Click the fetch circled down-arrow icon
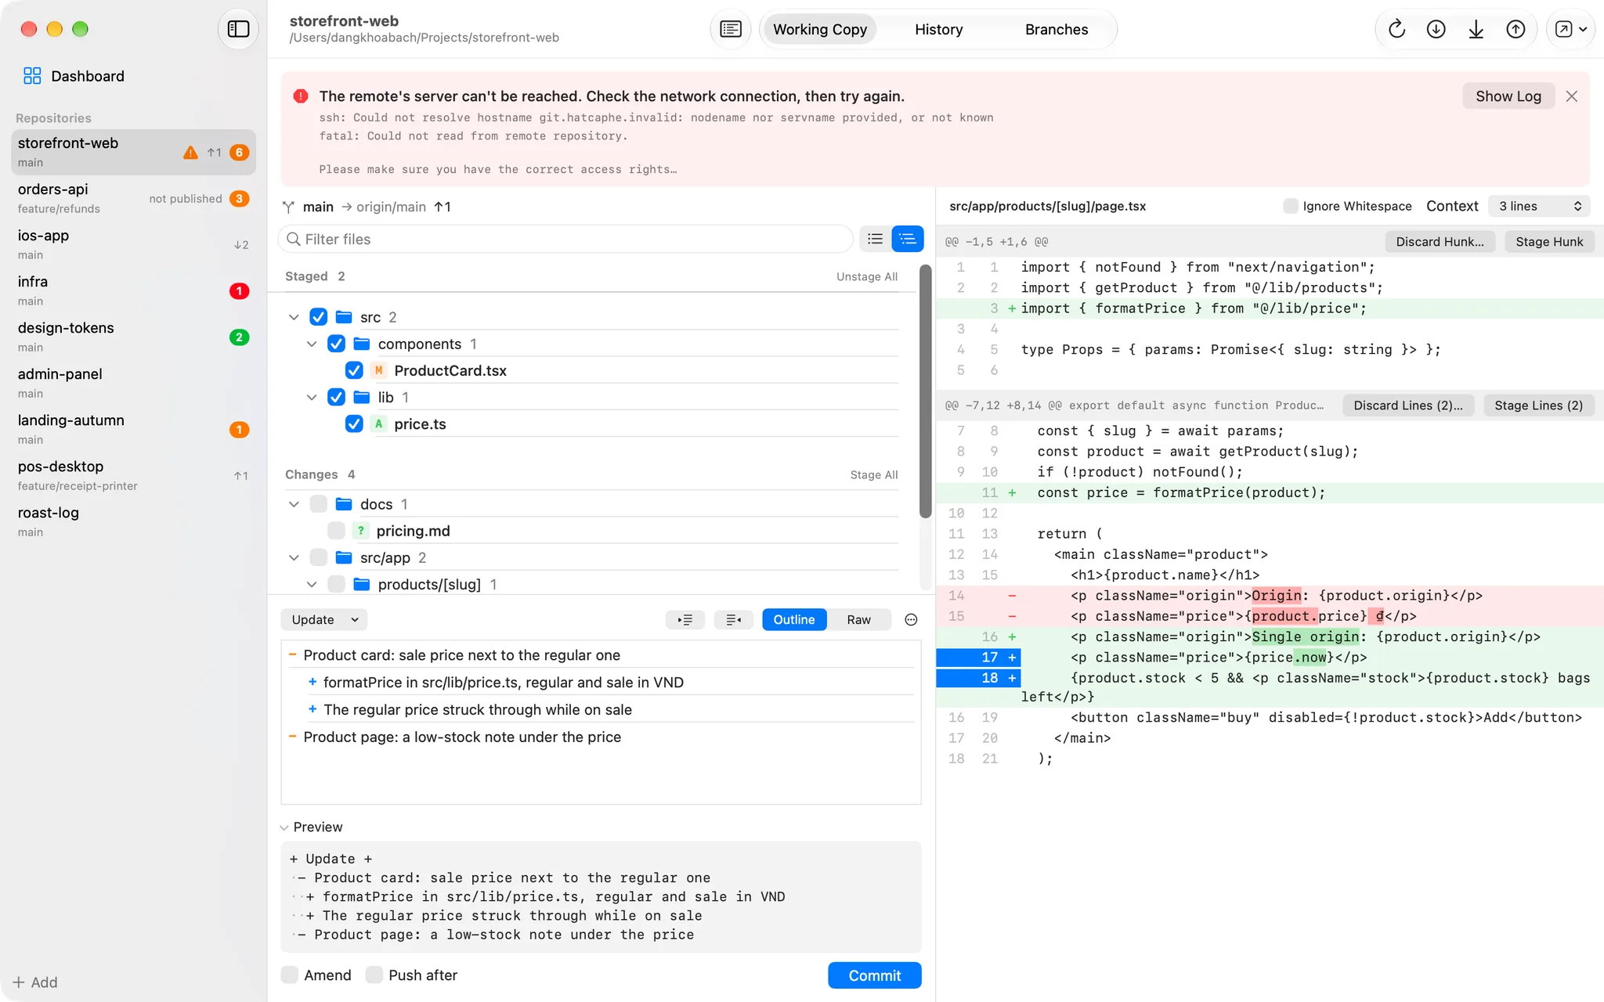Viewport: 1604px width, 1002px height. point(1436,29)
